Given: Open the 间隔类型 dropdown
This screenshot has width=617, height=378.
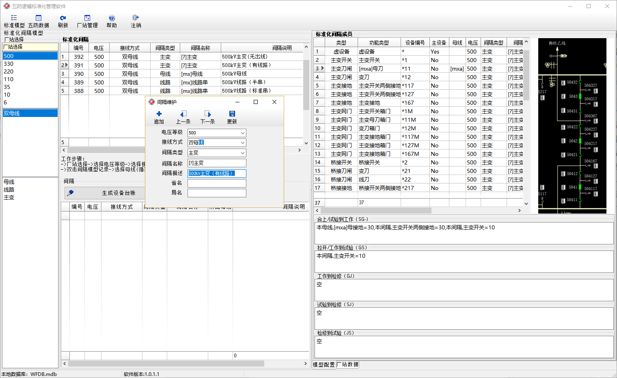Looking at the screenshot, I should [242, 153].
